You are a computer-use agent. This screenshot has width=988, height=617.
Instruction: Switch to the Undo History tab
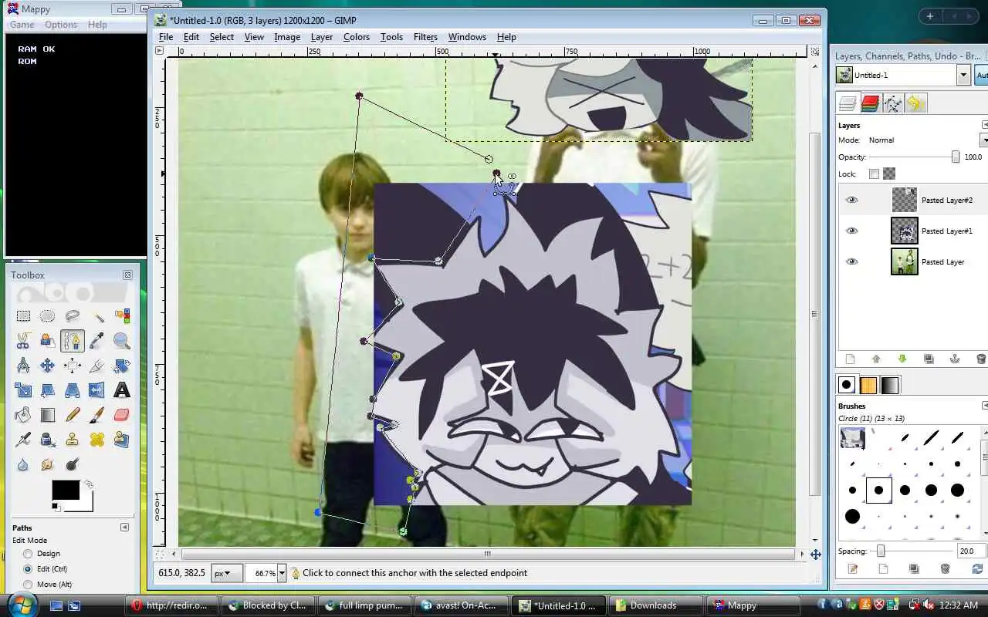click(x=915, y=103)
